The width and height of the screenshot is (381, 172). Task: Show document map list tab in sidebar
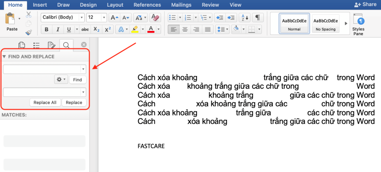(37, 45)
